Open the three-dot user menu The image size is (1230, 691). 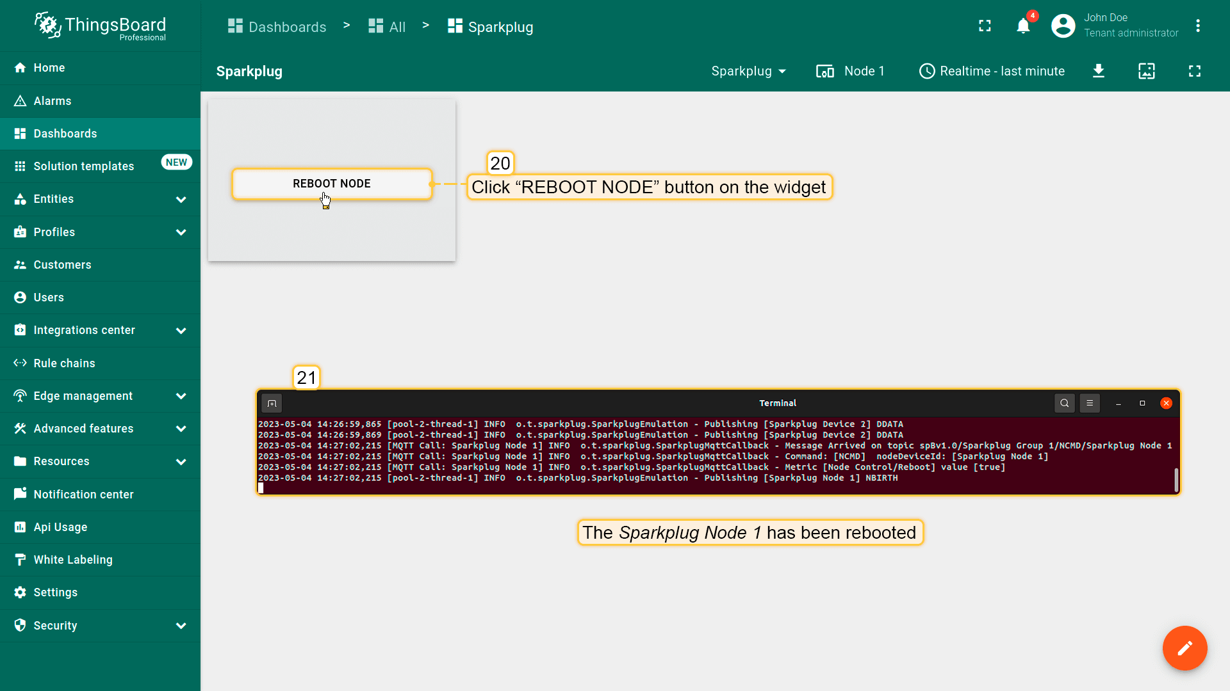tap(1197, 26)
